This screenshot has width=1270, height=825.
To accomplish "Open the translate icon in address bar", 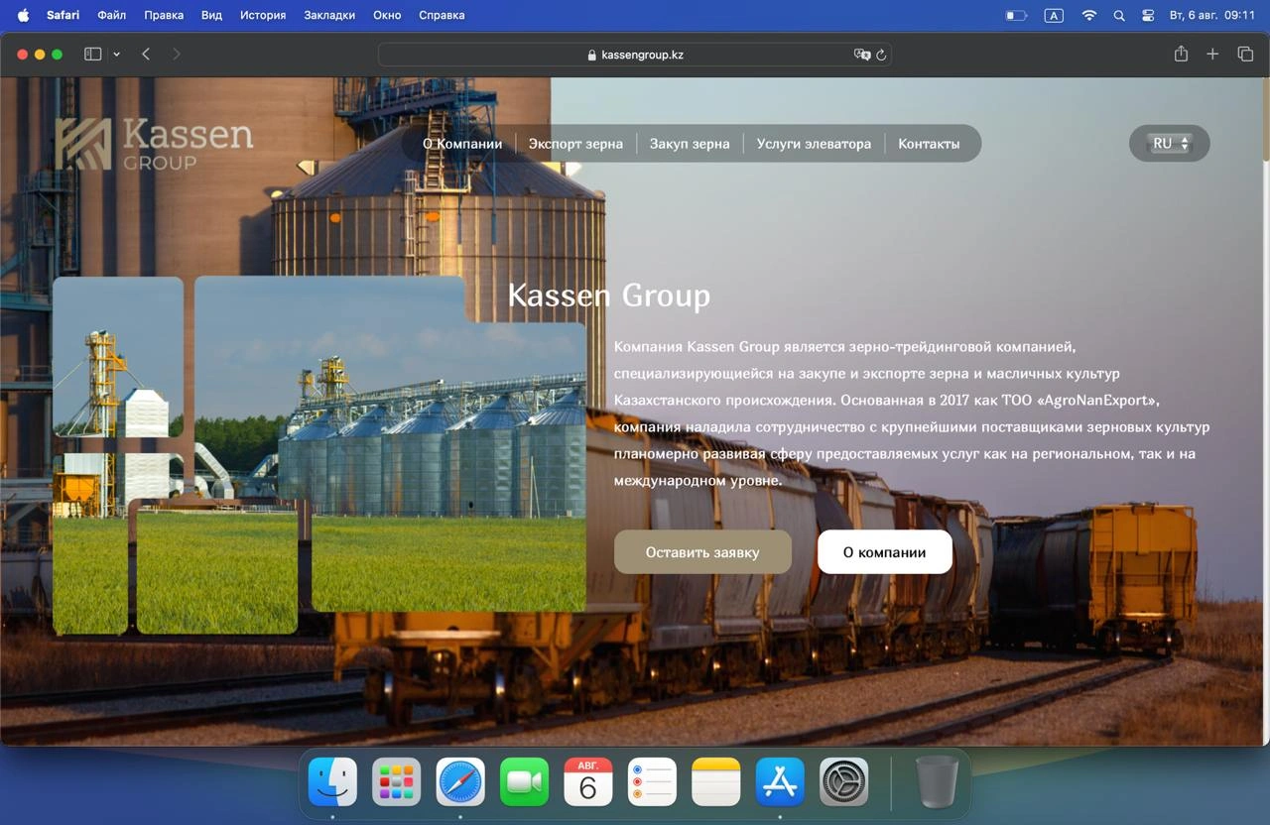I will pos(862,55).
